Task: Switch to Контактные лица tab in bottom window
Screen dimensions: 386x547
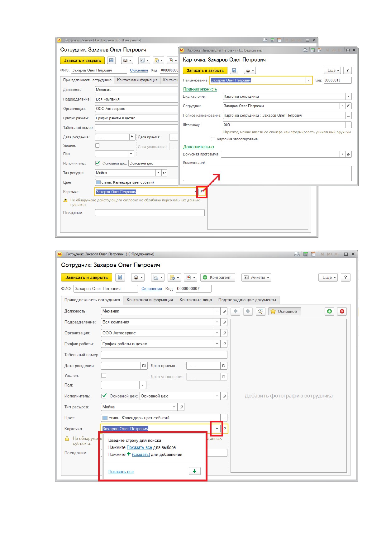Action: click(x=196, y=300)
